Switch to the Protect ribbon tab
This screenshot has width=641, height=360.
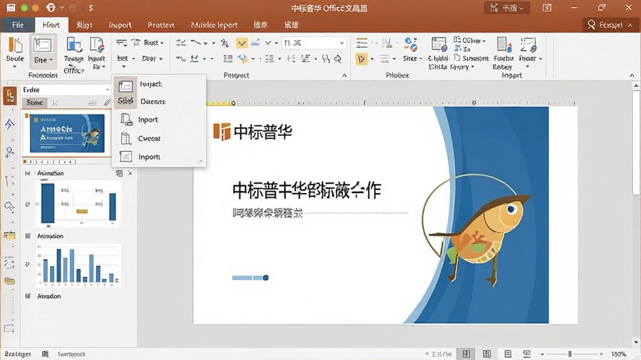[x=161, y=25]
